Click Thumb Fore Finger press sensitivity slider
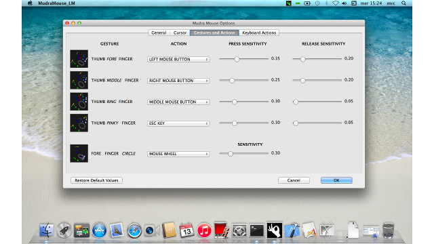The width and height of the screenshot is (434, 244). click(244, 59)
